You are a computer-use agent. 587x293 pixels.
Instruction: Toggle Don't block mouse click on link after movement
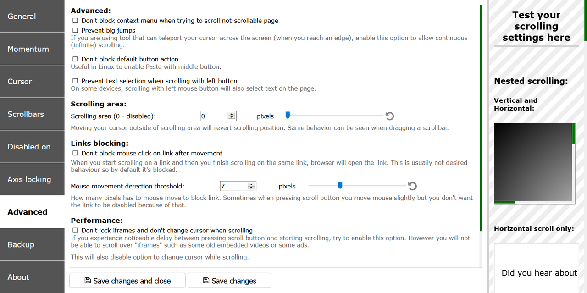(75, 153)
